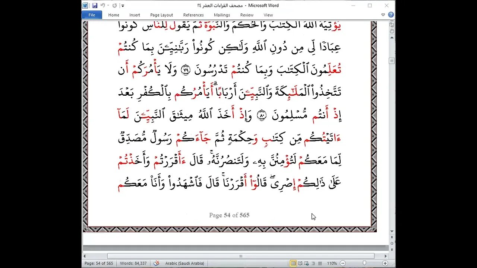Screen dimensions: 477x268
Task: Click the 110% zoom level button
Action: tap(332, 263)
